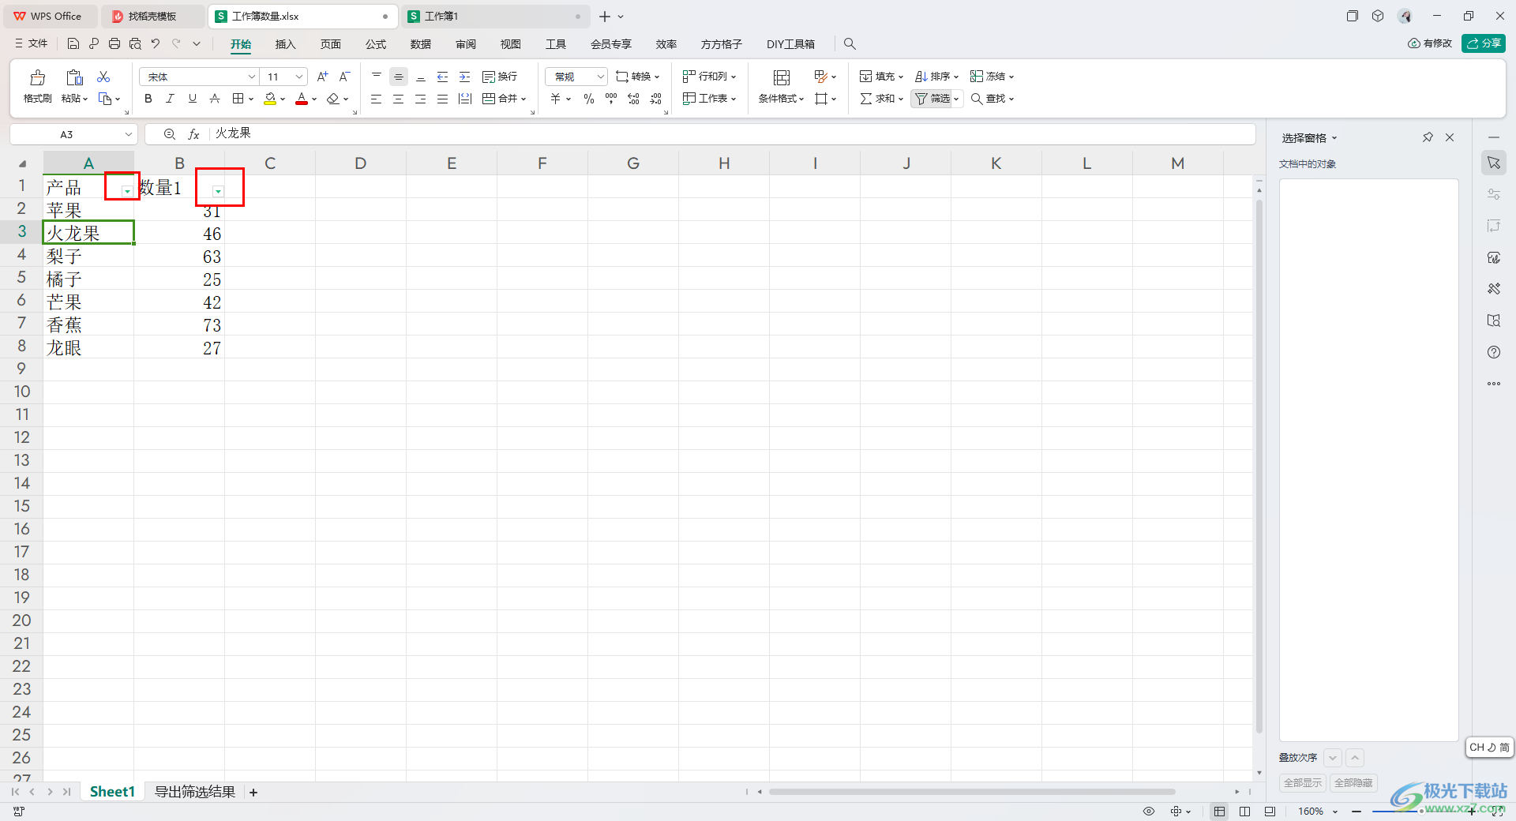Image resolution: width=1516 pixels, height=821 pixels.
Task: Open the font size dropdown showing 11
Action: click(x=299, y=77)
